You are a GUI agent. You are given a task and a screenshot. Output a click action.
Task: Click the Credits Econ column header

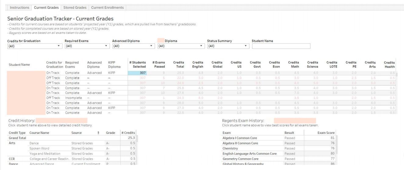tap(274, 65)
